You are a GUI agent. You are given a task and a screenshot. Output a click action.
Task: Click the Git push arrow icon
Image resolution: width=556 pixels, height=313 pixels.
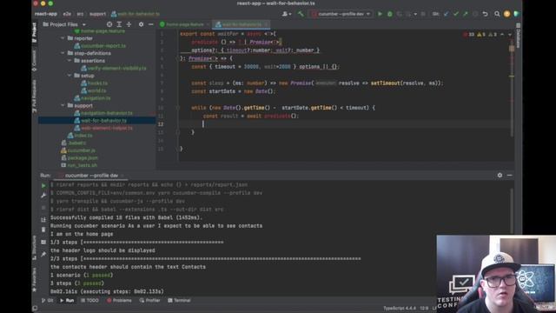(x=466, y=14)
